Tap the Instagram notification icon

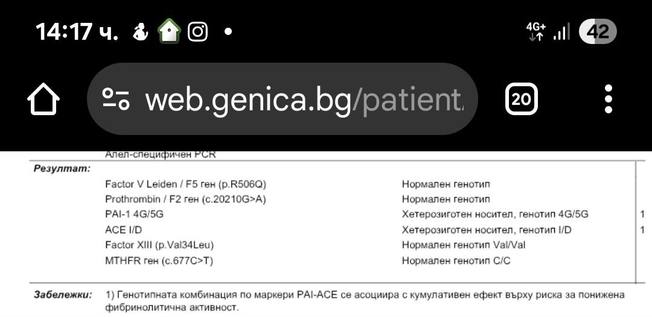click(197, 31)
